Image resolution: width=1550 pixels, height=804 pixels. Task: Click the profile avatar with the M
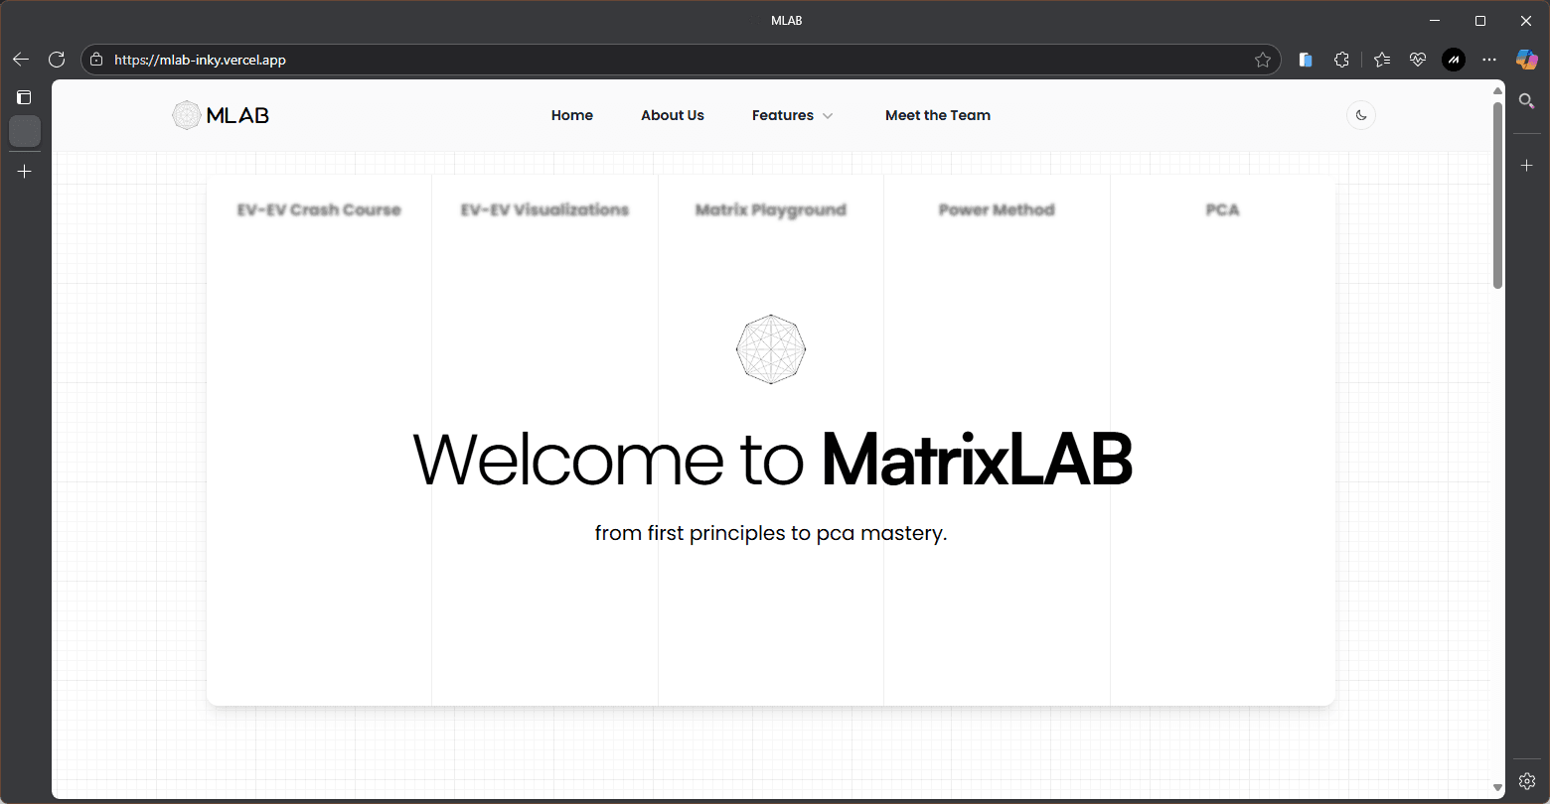(x=1454, y=60)
